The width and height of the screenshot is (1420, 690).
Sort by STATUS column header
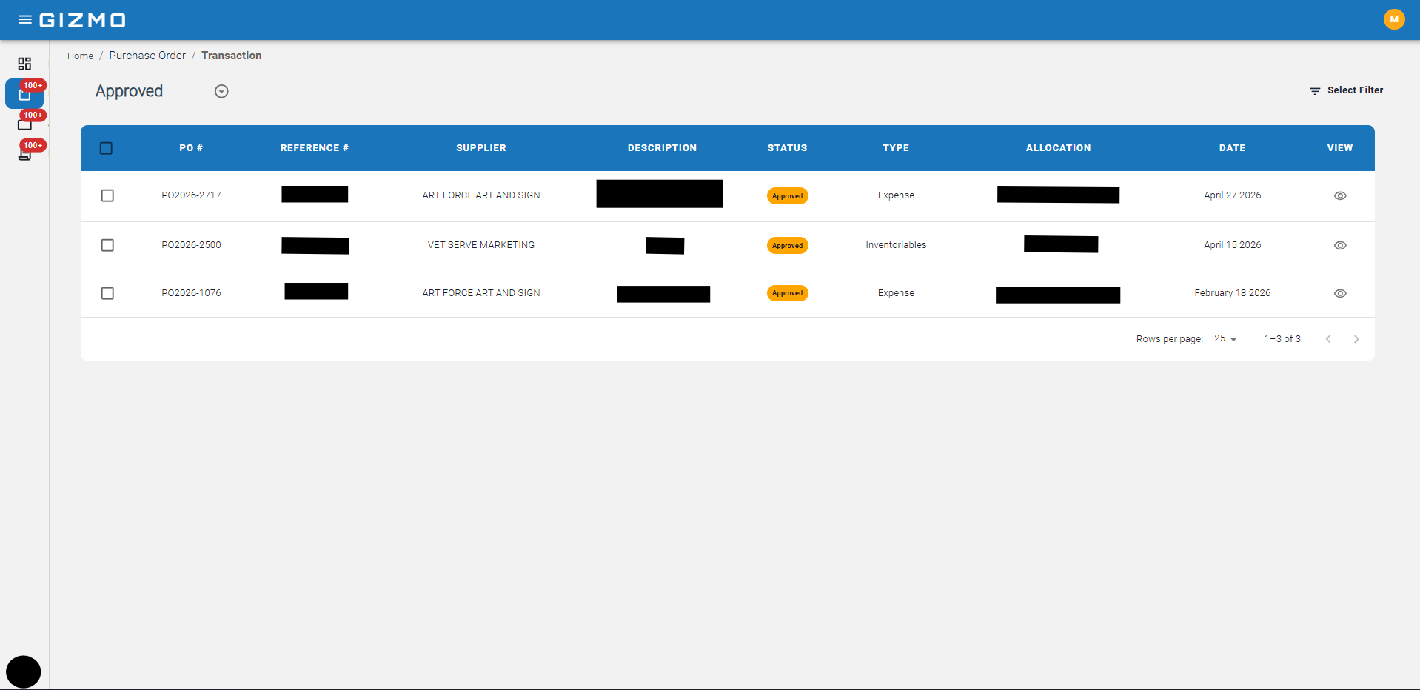(787, 148)
